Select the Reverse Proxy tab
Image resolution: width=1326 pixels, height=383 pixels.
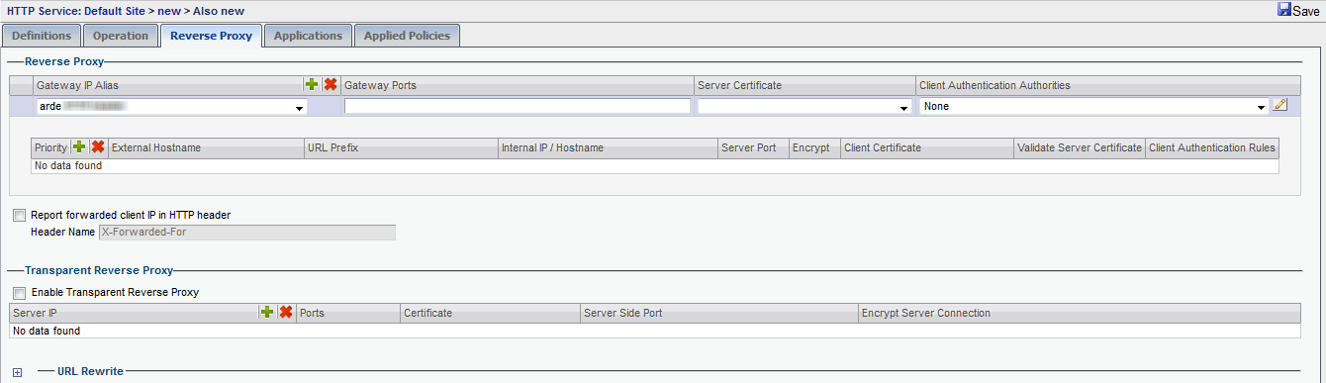(212, 36)
